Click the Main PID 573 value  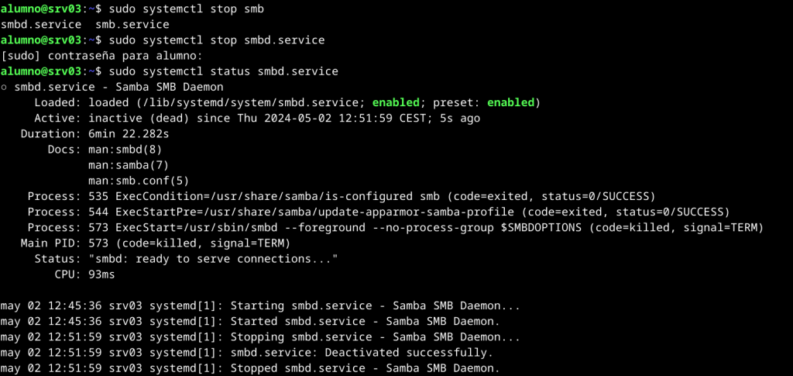tap(98, 243)
